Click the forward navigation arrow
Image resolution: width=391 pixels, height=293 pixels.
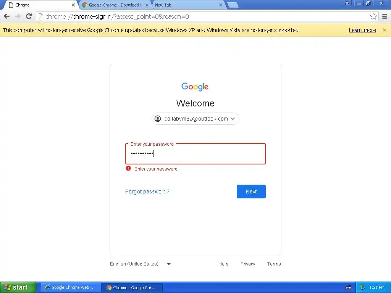click(18, 16)
